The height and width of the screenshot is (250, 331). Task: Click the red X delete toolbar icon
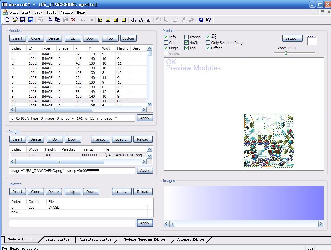click(73, 20)
